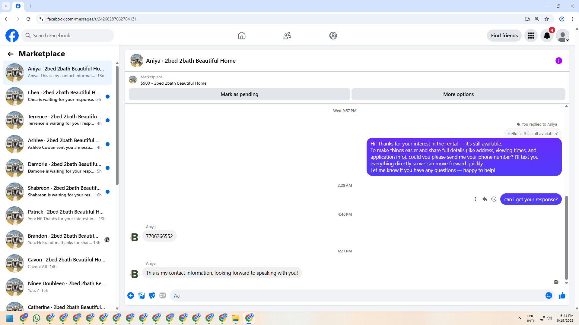Open Facebook home via the logo

coord(12,36)
